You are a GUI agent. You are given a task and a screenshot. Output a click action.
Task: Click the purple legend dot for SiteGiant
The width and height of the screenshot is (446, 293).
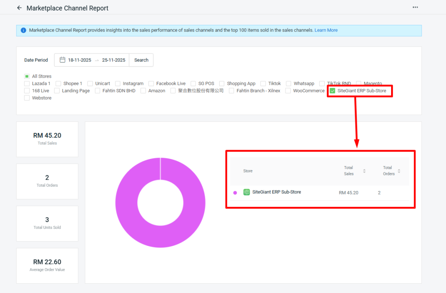235,193
